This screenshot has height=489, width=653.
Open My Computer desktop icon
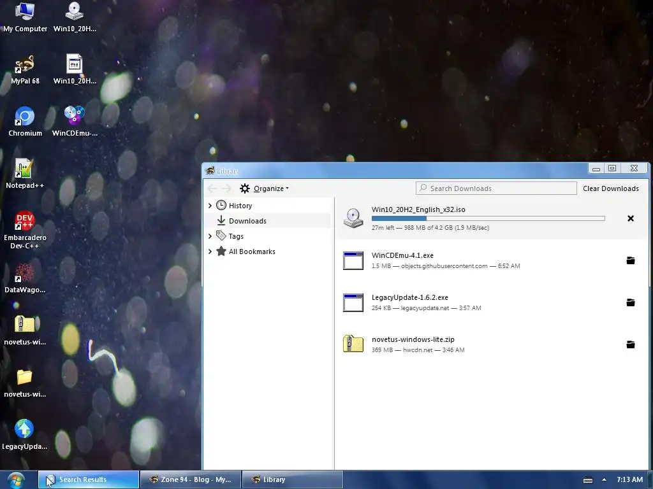point(25,17)
